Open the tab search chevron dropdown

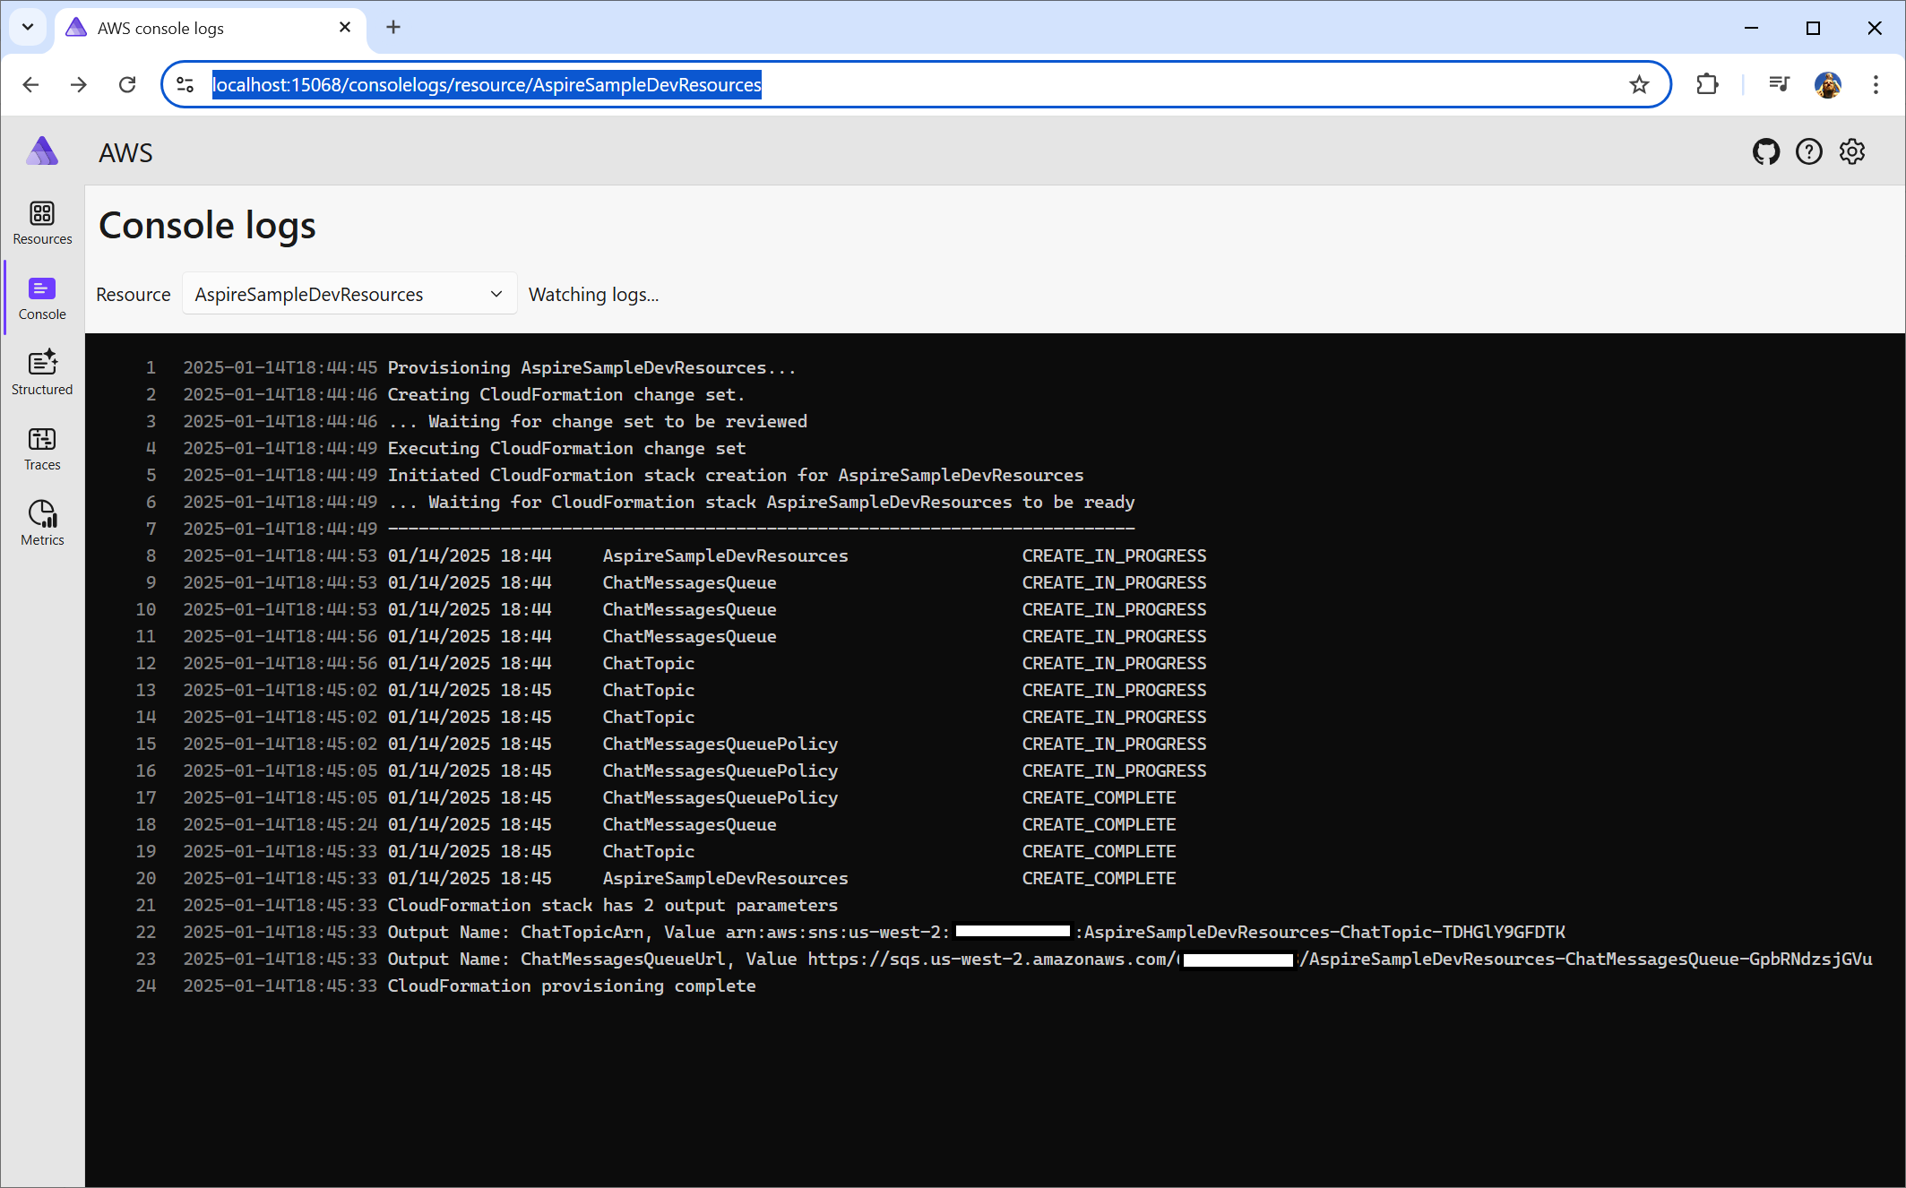(28, 27)
